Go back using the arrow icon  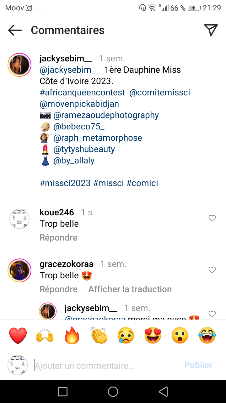click(x=15, y=30)
